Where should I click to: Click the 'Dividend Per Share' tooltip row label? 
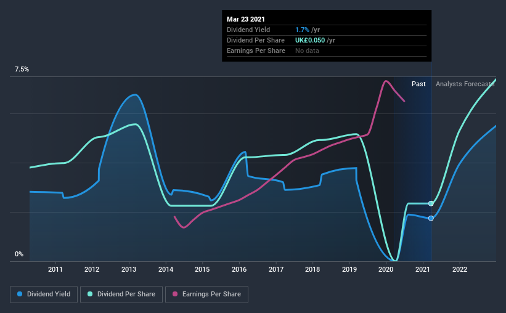pos(256,40)
